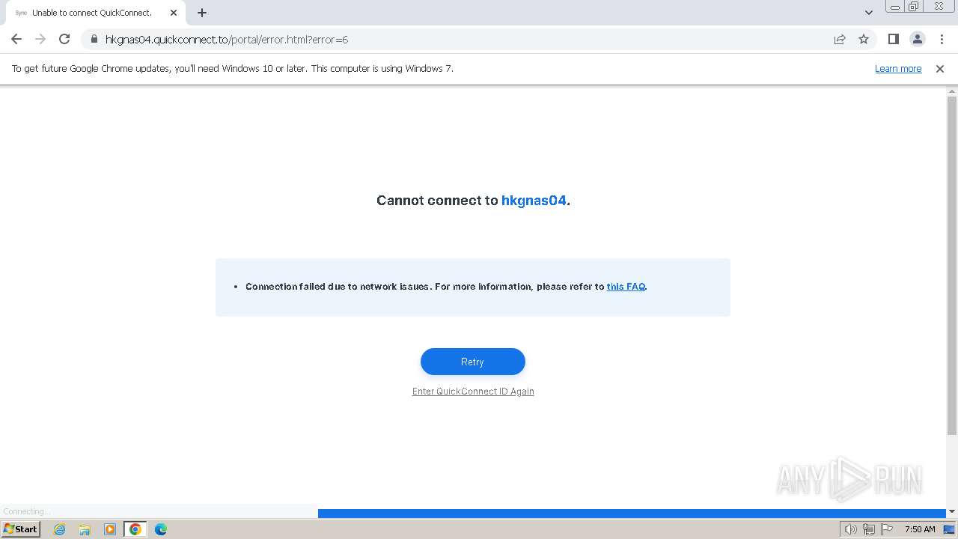Click the scrollbar up arrow
The height and width of the screenshot is (539, 958).
(952, 91)
